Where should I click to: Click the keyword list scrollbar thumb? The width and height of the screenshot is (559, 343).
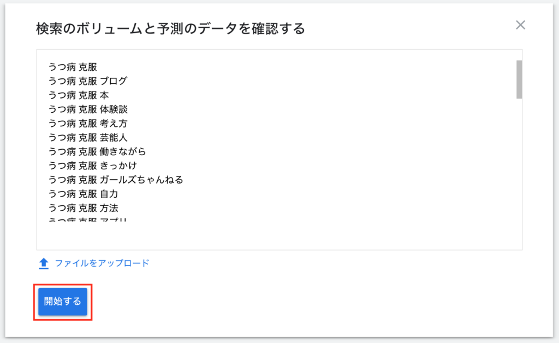point(519,79)
